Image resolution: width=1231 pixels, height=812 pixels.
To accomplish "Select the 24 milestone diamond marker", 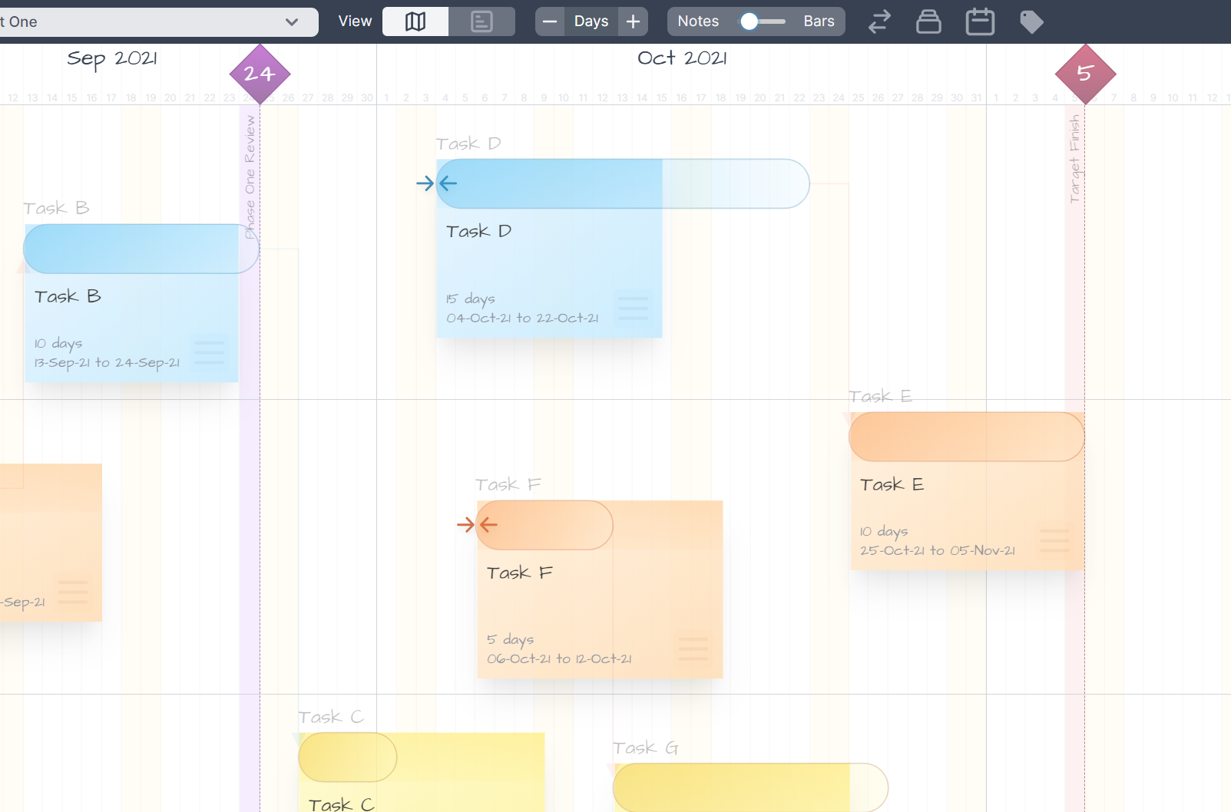I will pos(260,74).
